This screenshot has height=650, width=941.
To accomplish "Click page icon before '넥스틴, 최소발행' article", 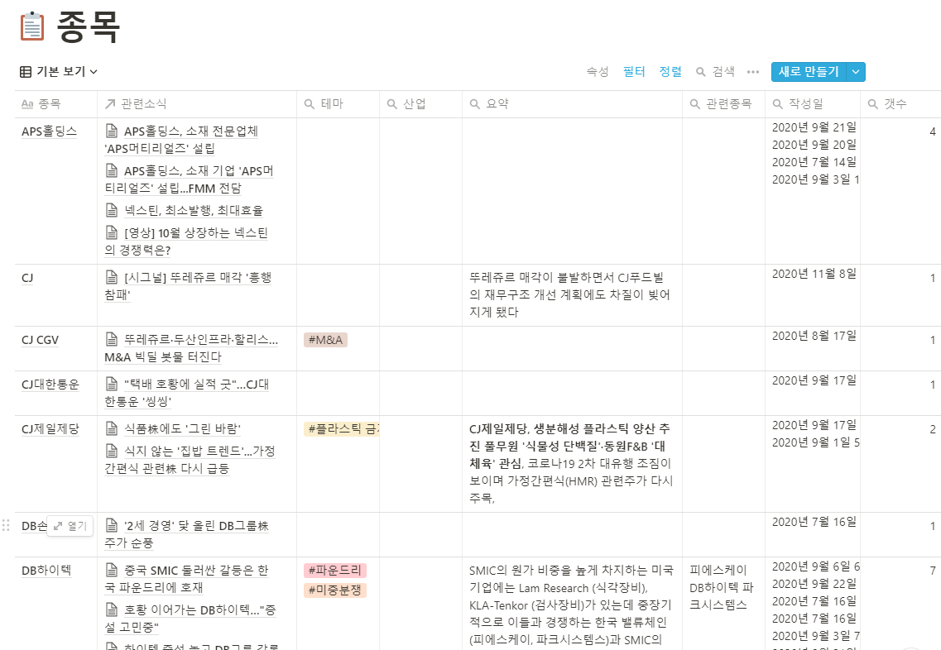I will (x=112, y=210).
